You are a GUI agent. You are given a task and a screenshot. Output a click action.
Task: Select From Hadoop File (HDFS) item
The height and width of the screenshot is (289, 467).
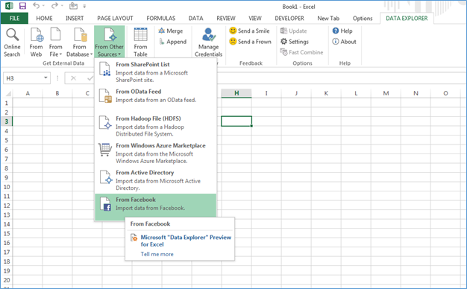coord(155,126)
